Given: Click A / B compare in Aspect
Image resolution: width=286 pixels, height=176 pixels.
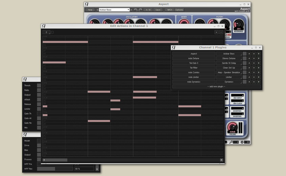Looking at the screenshot, I should coord(148,10).
